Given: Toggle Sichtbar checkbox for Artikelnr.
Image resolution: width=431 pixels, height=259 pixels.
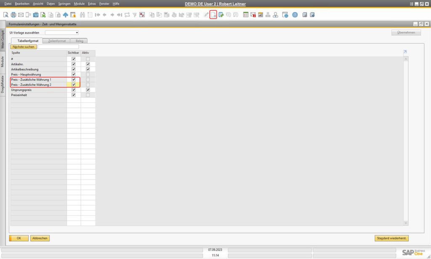Looking at the screenshot, I should (73, 64).
